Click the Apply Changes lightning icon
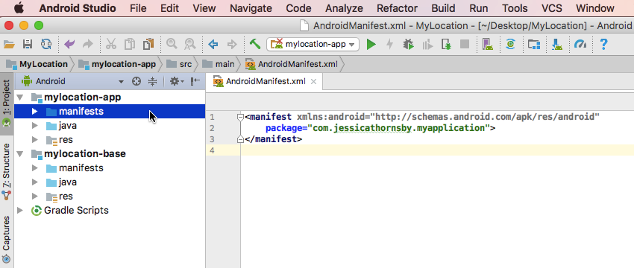Image resolution: width=634 pixels, height=268 pixels. point(389,44)
